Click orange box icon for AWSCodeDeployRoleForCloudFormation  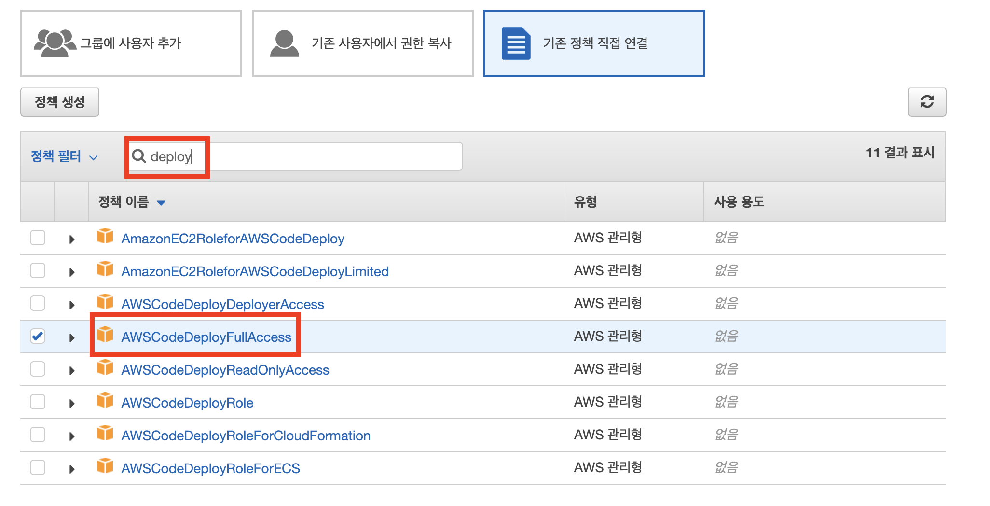[105, 433]
